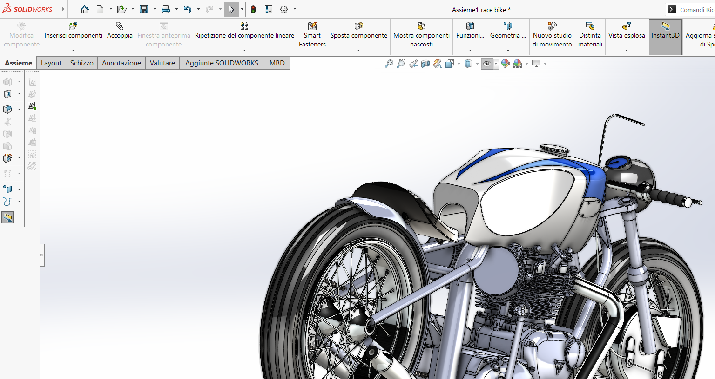Switch to the Schizzo tab
Screen dimensions: 715x379
(81, 63)
